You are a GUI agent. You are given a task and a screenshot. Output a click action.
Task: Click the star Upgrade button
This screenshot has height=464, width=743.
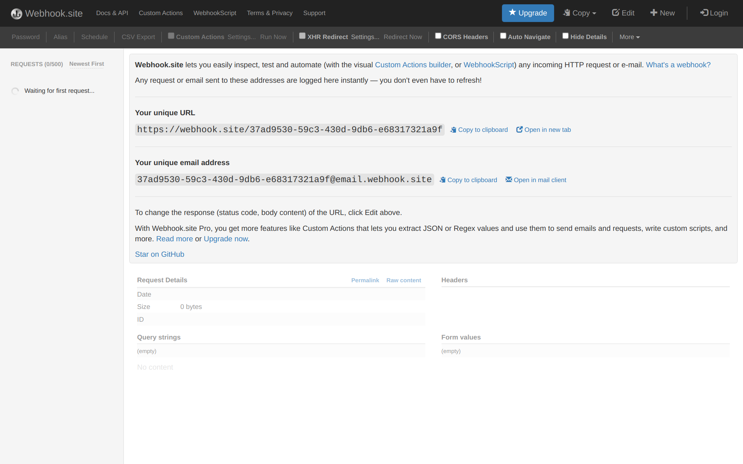[x=527, y=13]
